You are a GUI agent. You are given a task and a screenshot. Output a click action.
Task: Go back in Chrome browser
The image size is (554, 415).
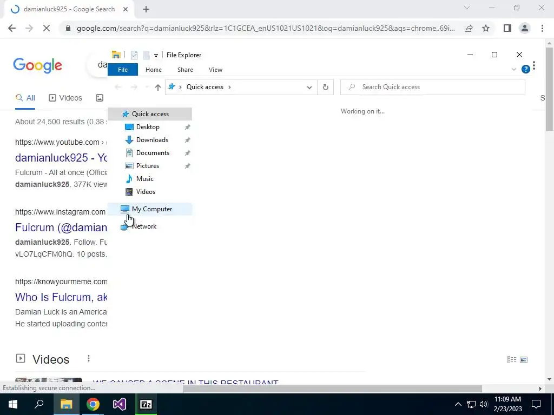tap(12, 28)
